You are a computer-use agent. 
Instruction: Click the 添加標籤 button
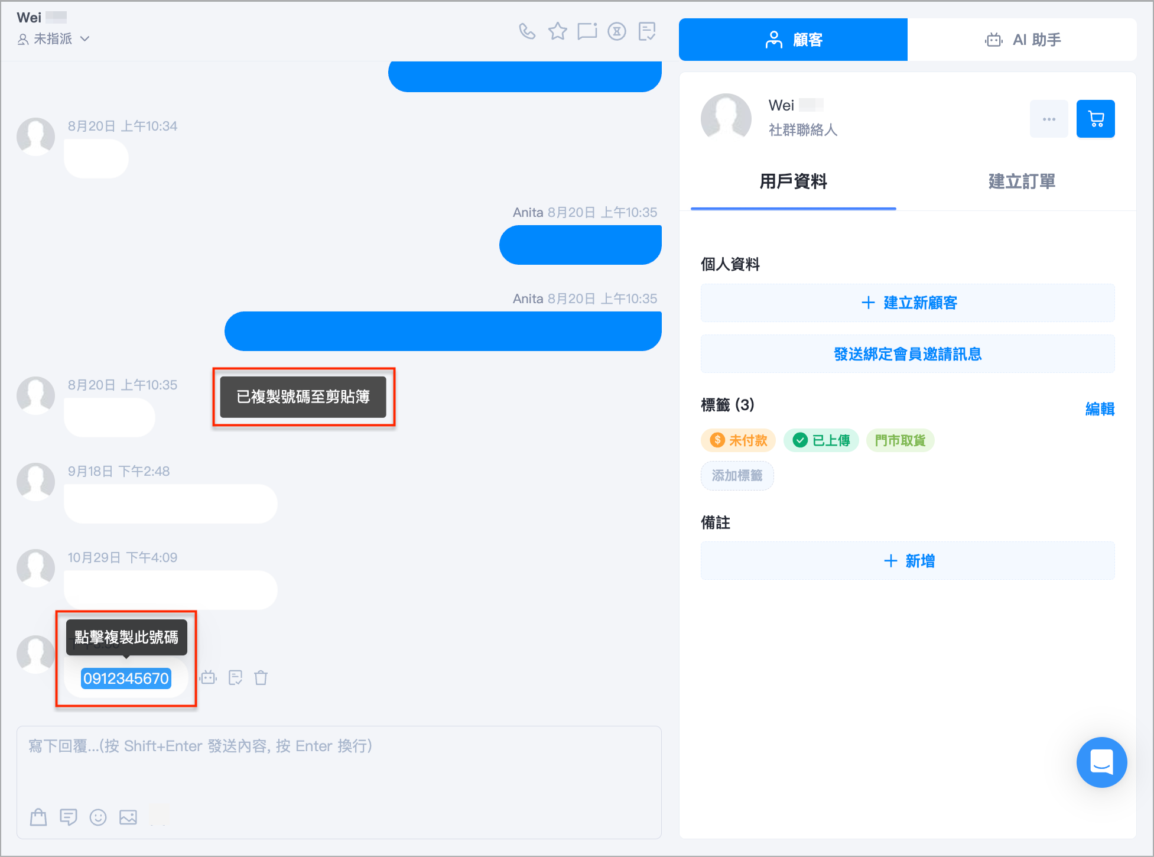click(737, 476)
